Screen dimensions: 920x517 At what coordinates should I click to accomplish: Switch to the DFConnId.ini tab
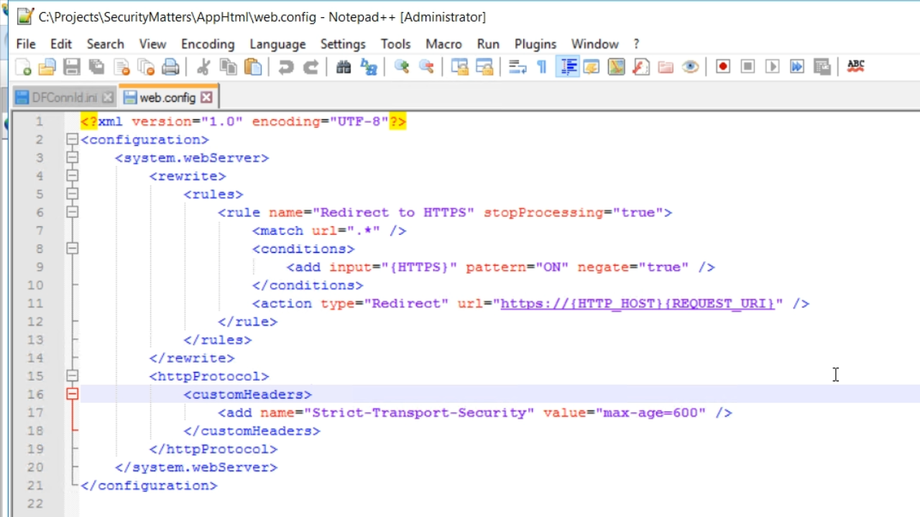(63, 97)
